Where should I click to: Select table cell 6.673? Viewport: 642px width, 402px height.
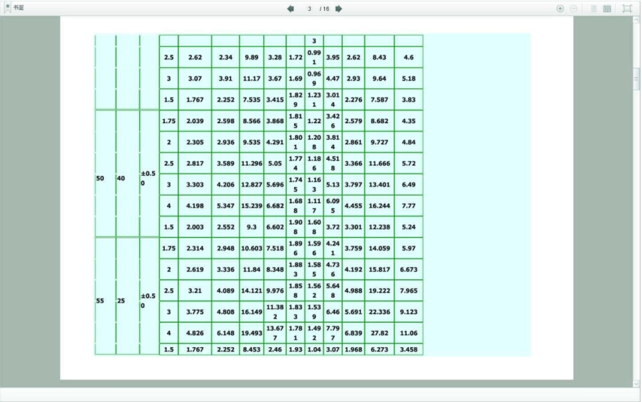pyautogui.click(x=409, y=269)
